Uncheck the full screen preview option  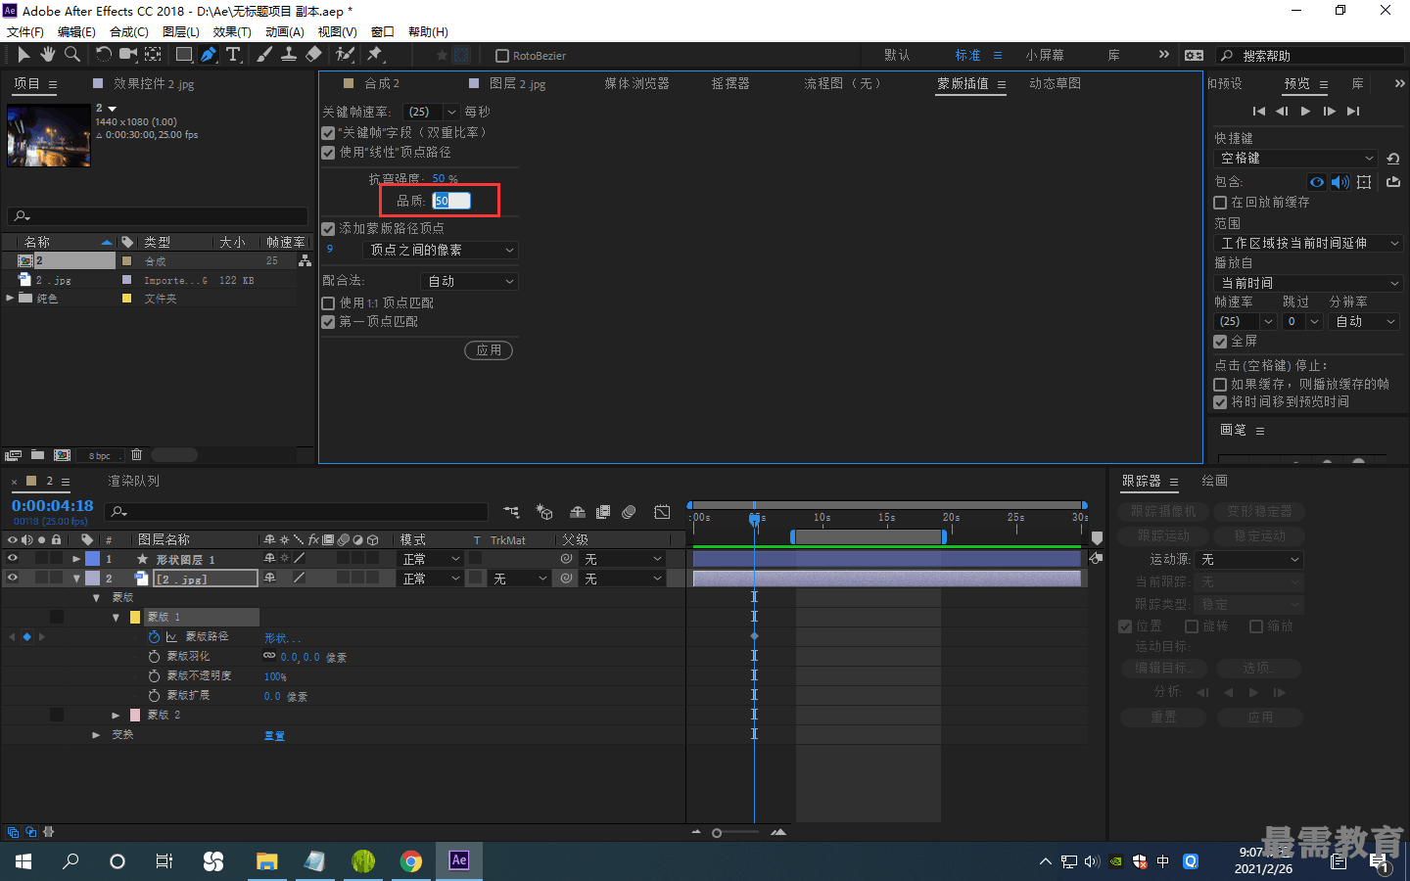tap(1220, 342)
